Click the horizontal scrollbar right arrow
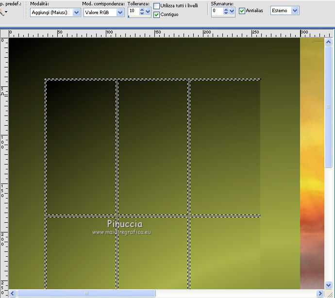 click(x=320, y=294)
